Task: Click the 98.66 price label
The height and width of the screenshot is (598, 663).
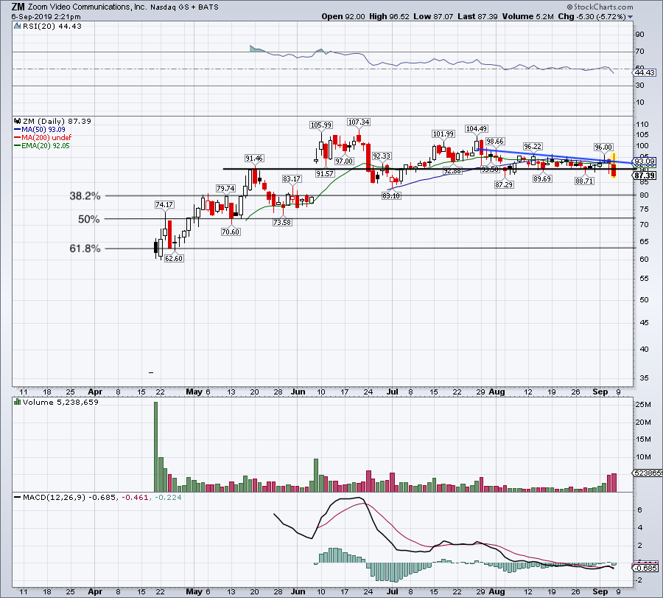Action: [495, 141]
